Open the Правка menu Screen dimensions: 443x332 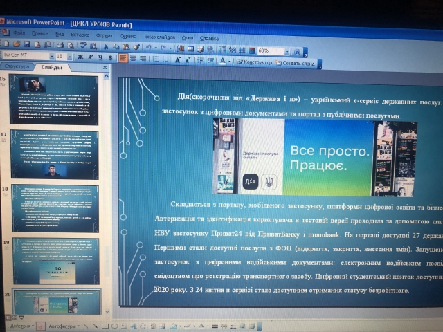[x=40, y=34]
